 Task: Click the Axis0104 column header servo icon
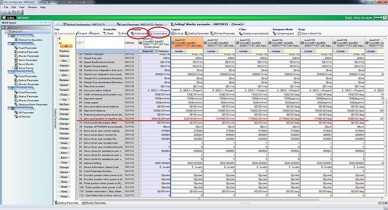click(270, 43)
